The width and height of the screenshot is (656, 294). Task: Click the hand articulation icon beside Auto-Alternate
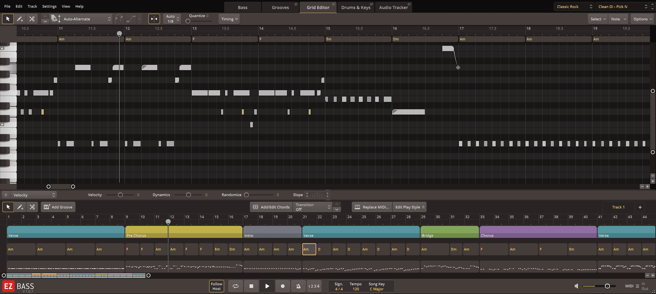[55, 19]
